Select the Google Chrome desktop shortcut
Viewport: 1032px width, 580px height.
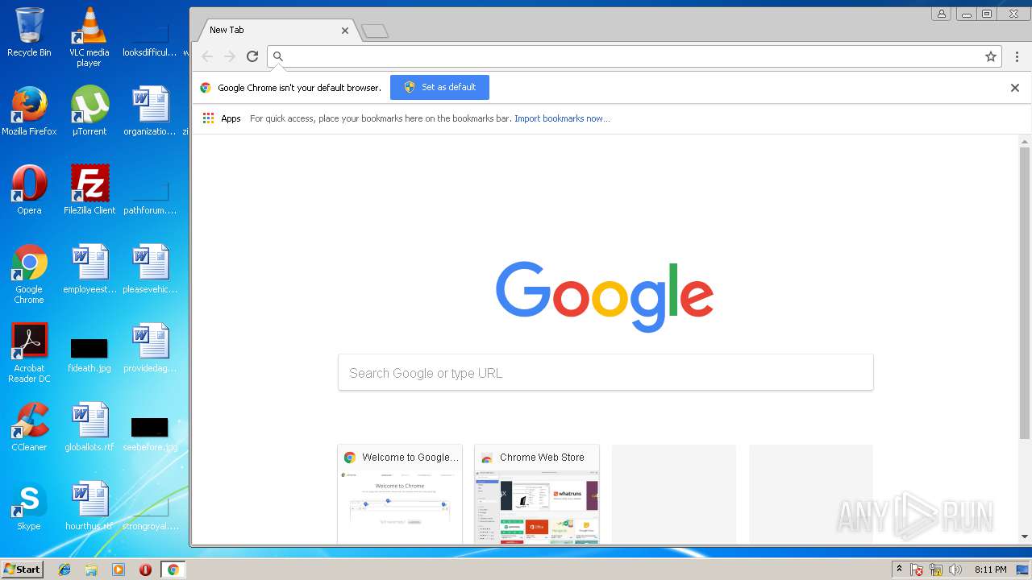29,274
